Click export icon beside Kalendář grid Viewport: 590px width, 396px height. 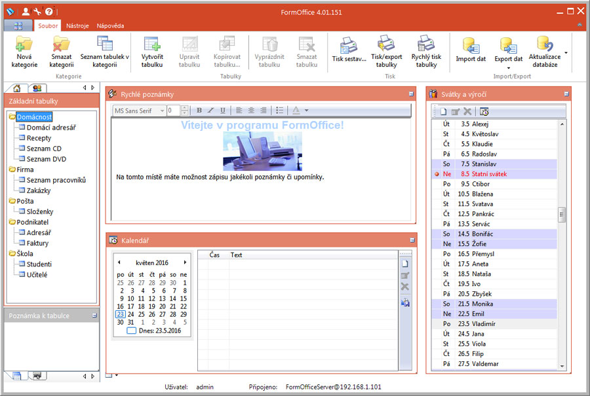pos(405,302)
